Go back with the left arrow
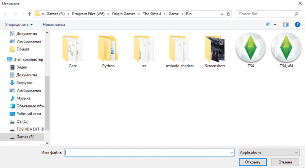Image resolution: width=305 pixels, height=168 pixels. click(x=6, y=14)
